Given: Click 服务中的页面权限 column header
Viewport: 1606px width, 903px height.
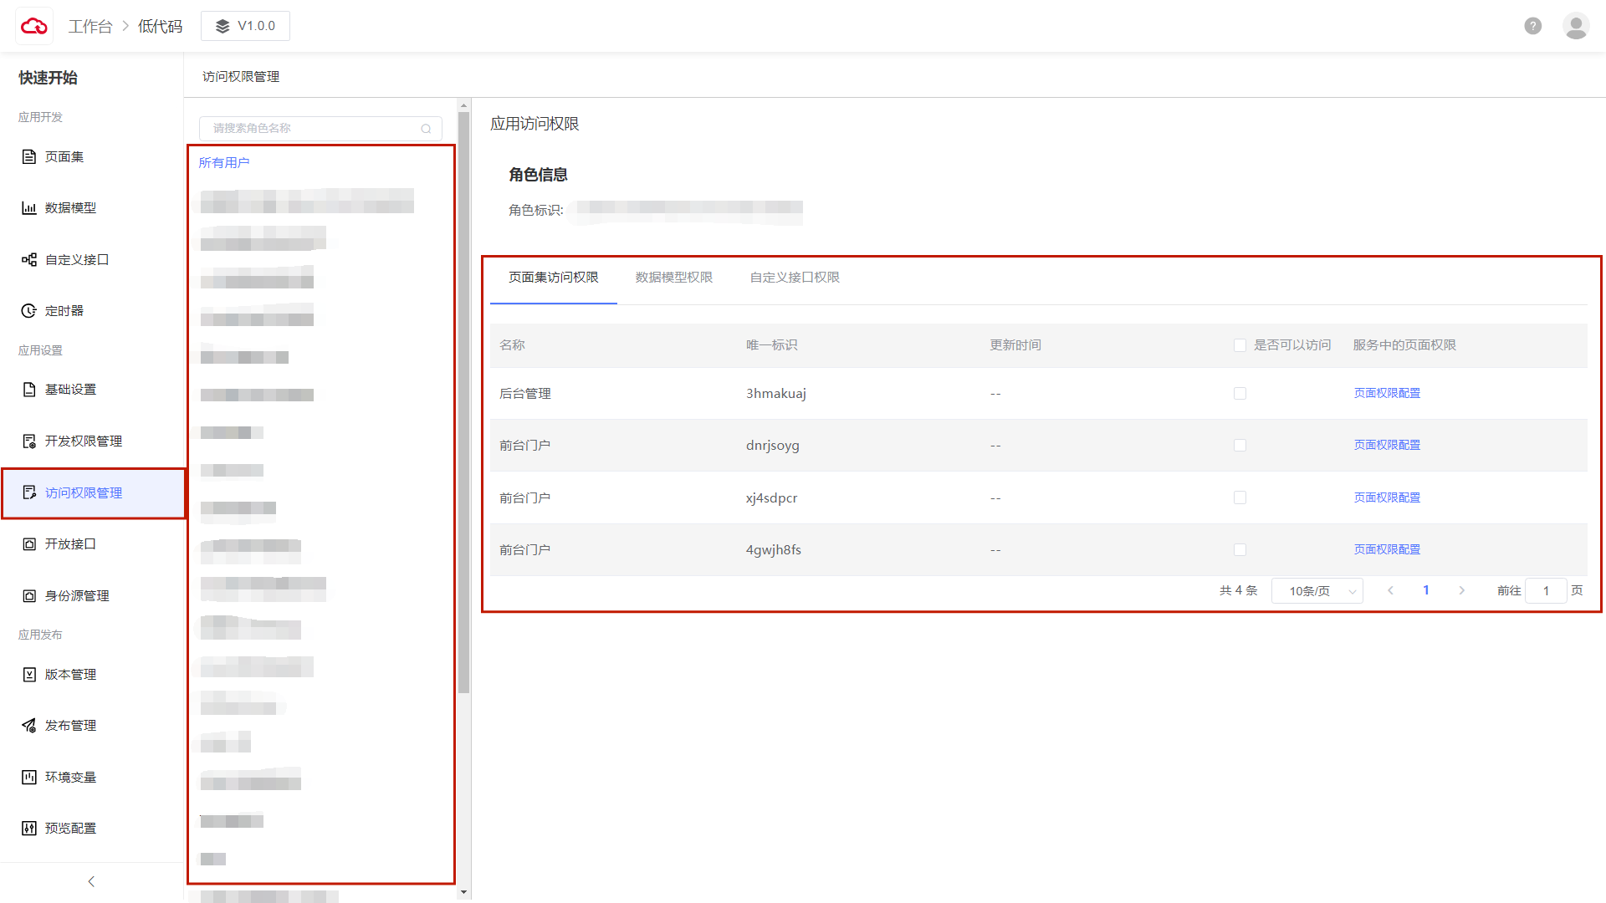Looking at the screenshot, I should (1404, 345).
